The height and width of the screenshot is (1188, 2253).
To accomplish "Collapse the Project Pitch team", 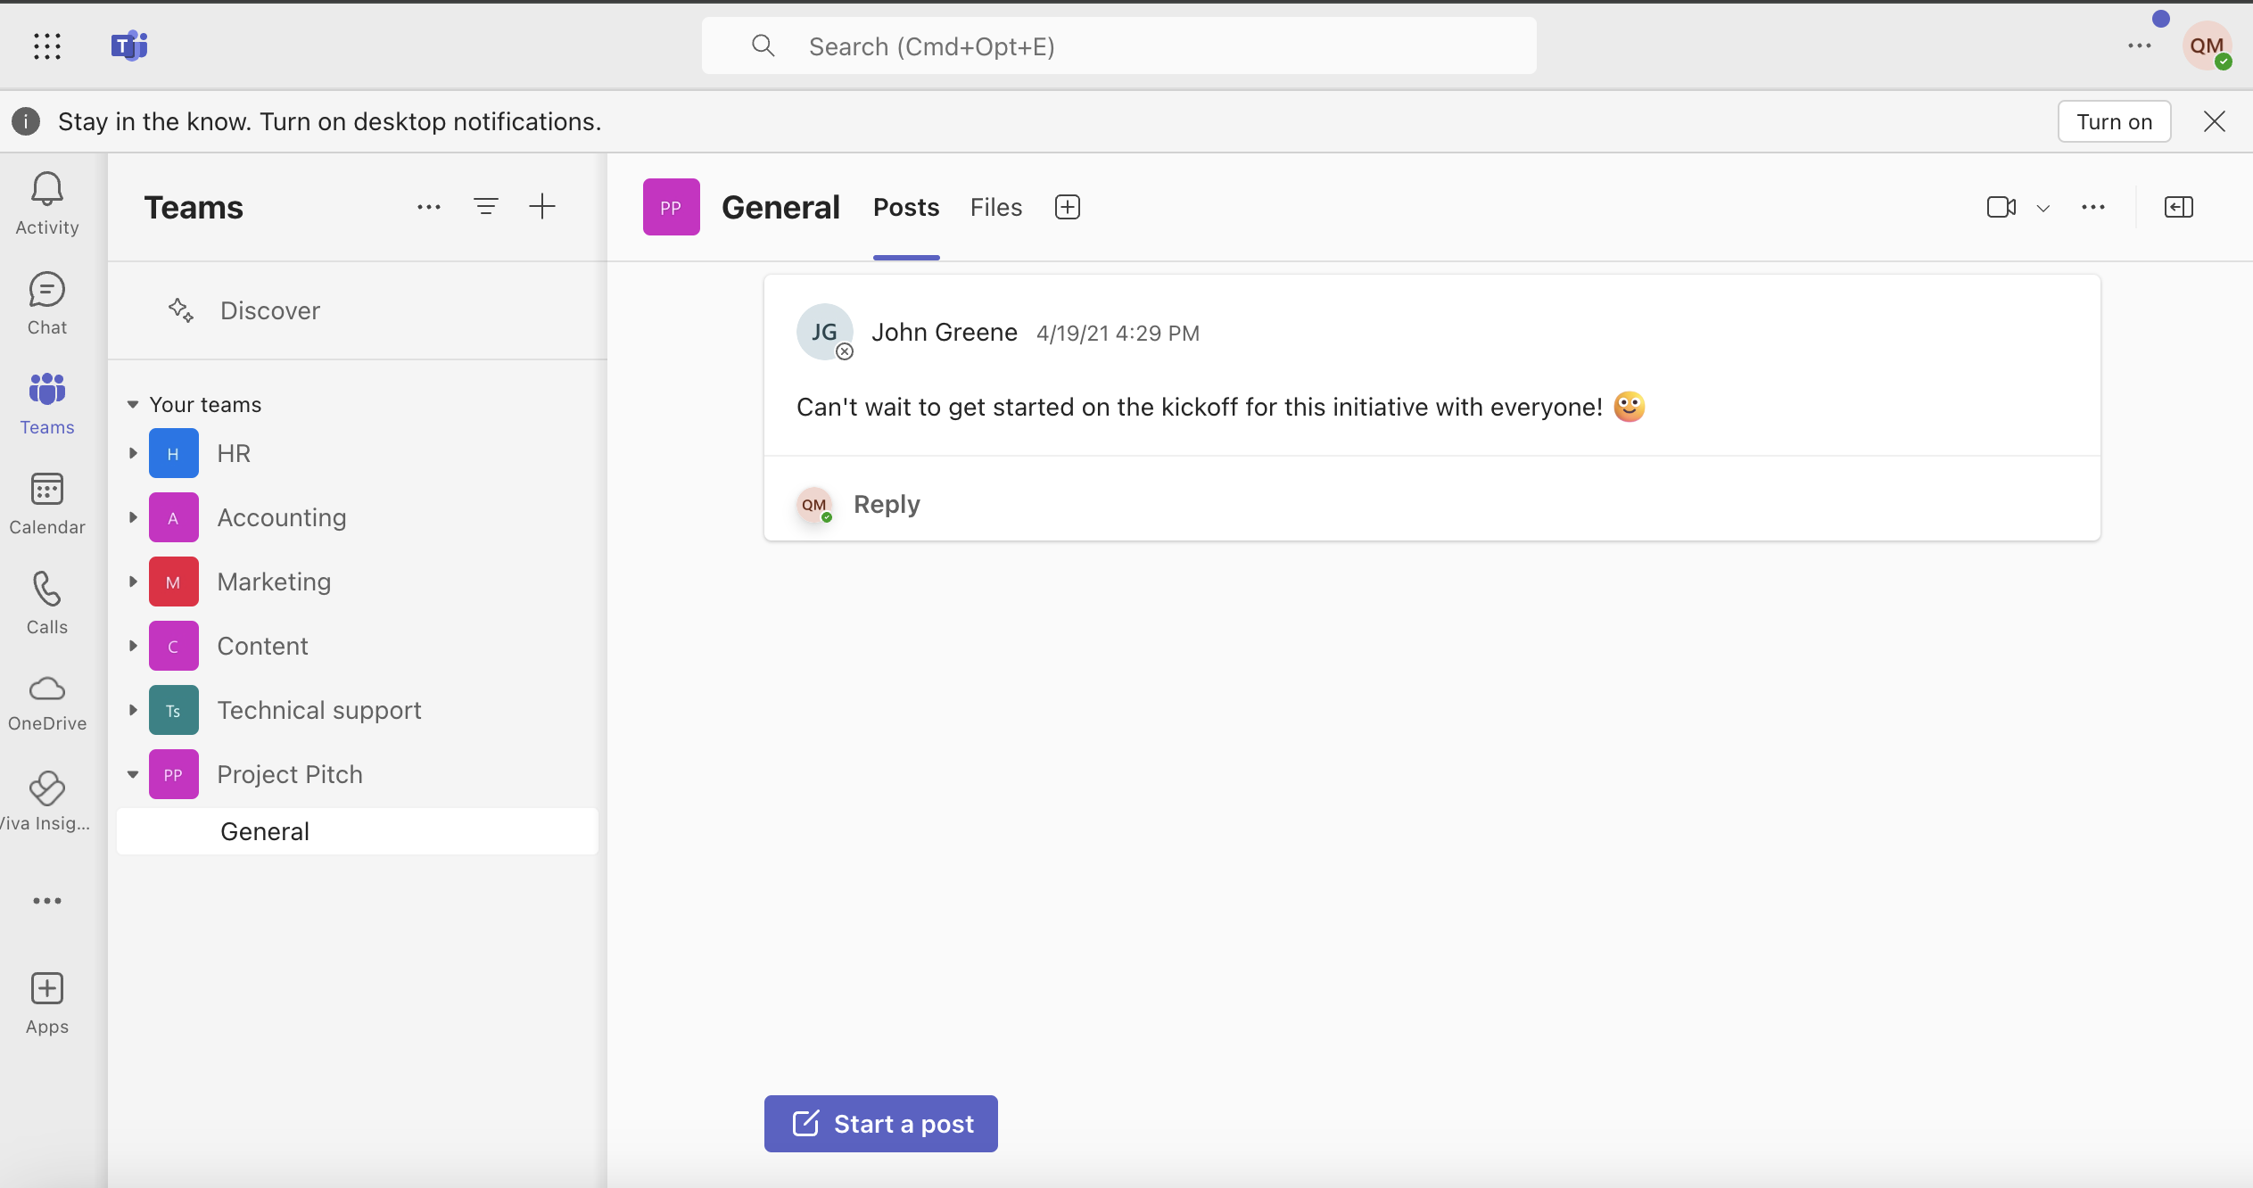I will tap(129, 773).
